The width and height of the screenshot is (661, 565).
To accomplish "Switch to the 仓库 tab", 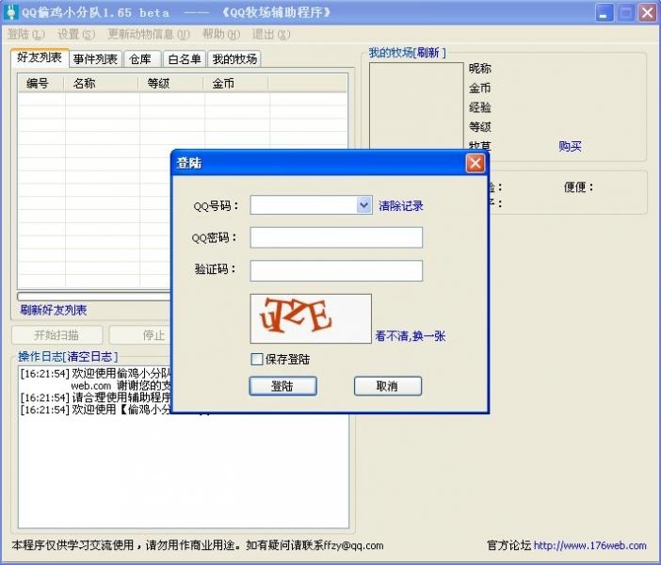I will click(x=142, y=59).
